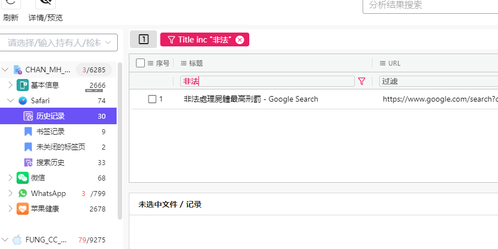
Task: Collapse the Safari tree node
Action: [x=10, y=101]
